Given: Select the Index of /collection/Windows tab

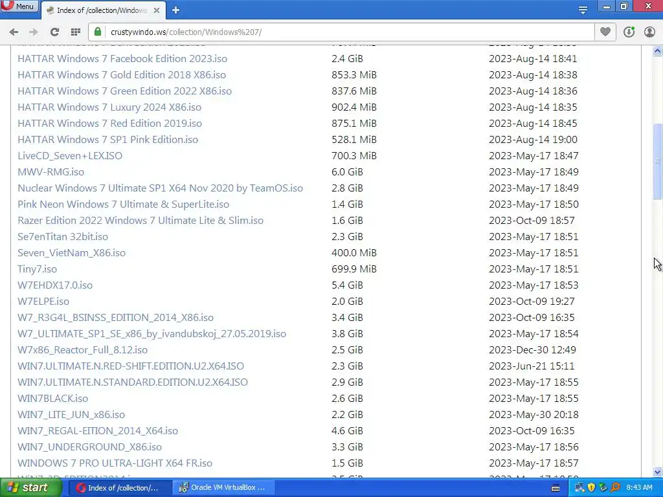Looking at the screenshot, I should 102,10.
